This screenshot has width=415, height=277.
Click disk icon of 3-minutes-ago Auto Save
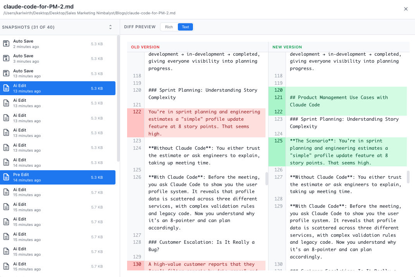(x=6, y=58)
